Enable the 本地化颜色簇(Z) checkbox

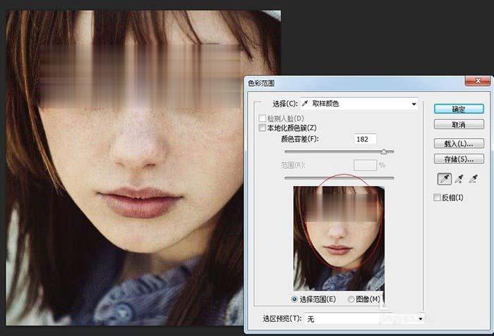click(262, 127)
